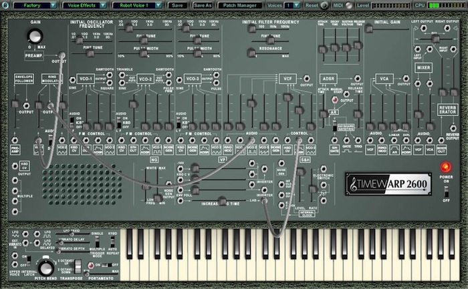Toggle VCO-3 audio/KBD On/Off switch
This screenshot has height=289, width=468.
(179, 122)
